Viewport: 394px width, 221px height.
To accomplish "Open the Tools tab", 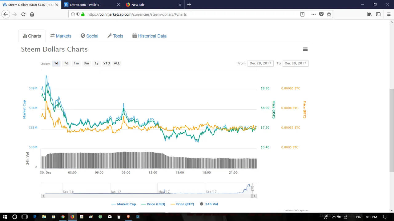I will click(115, 36).
